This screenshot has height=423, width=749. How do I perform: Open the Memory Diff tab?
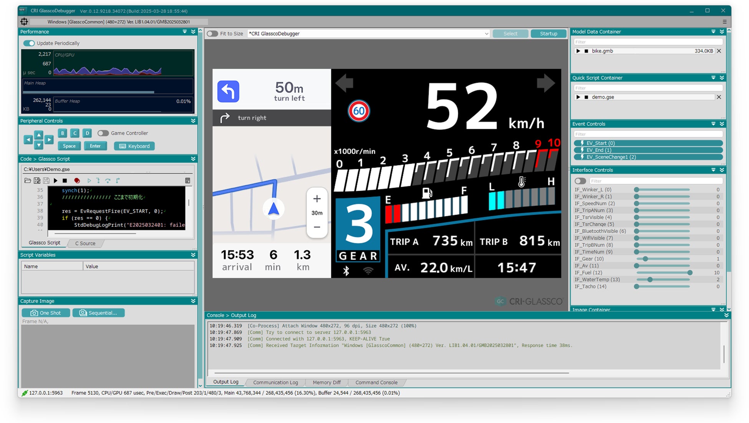pos(326,382)
